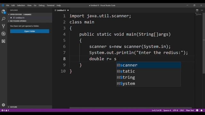Viewport: 205px width, 115px height.
Task: Open the File menu
Action: pos(7,5)
